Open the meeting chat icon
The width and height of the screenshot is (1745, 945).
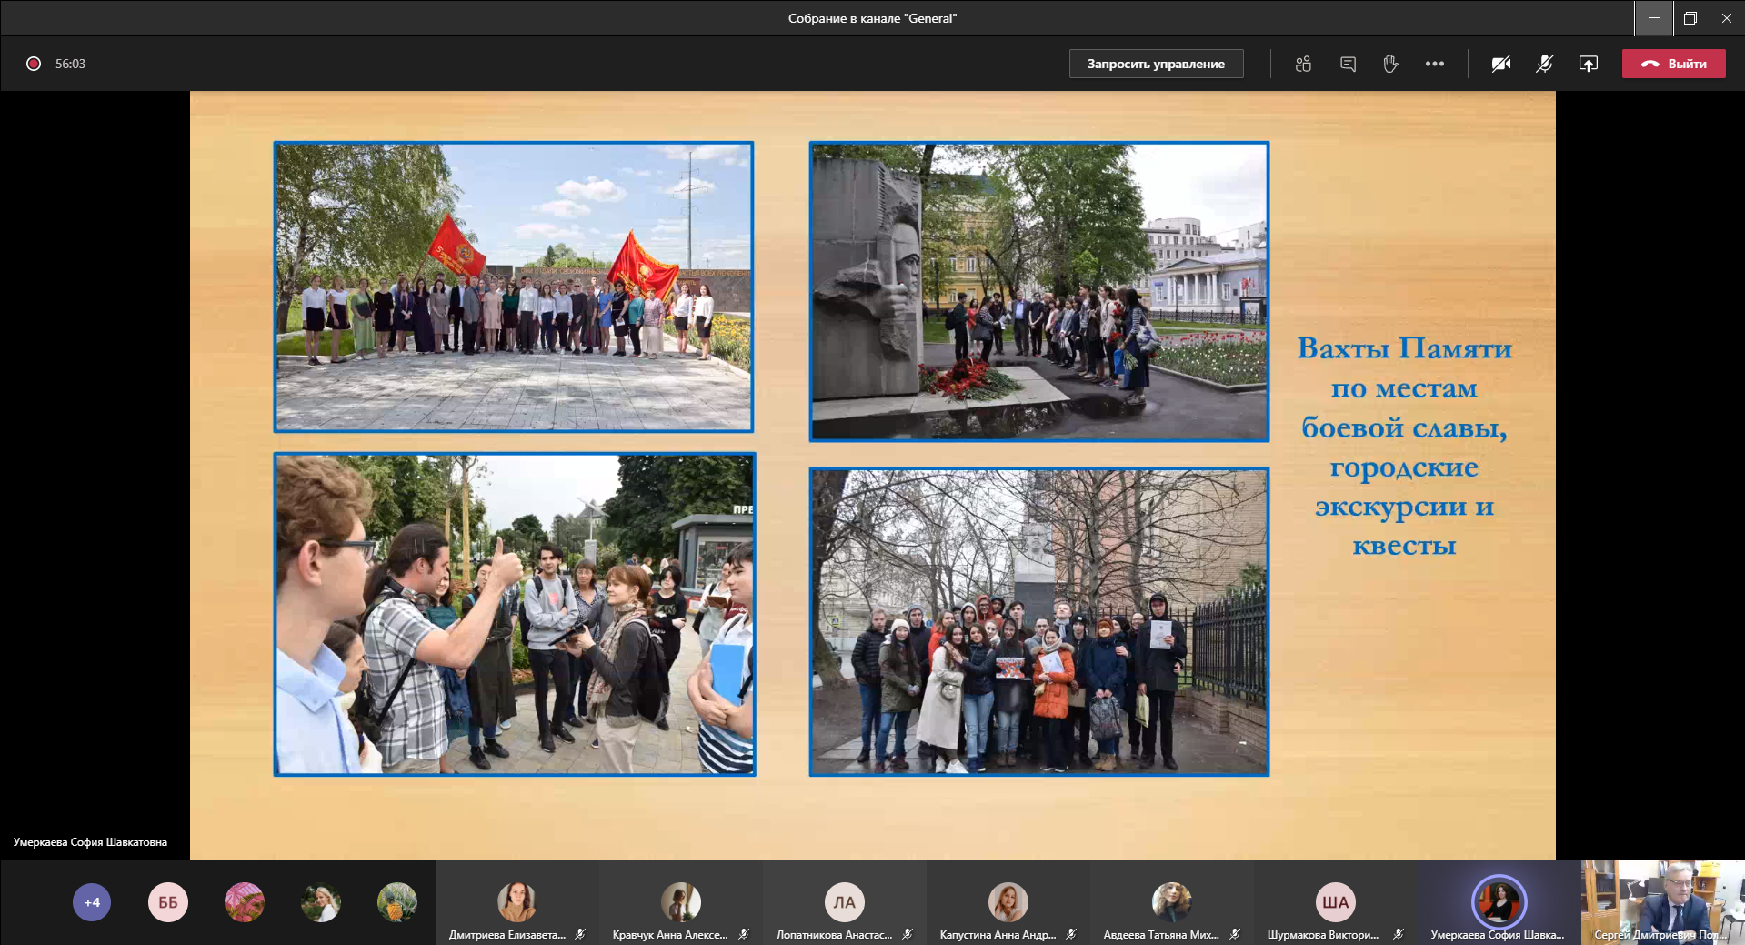click(1348, 64)
